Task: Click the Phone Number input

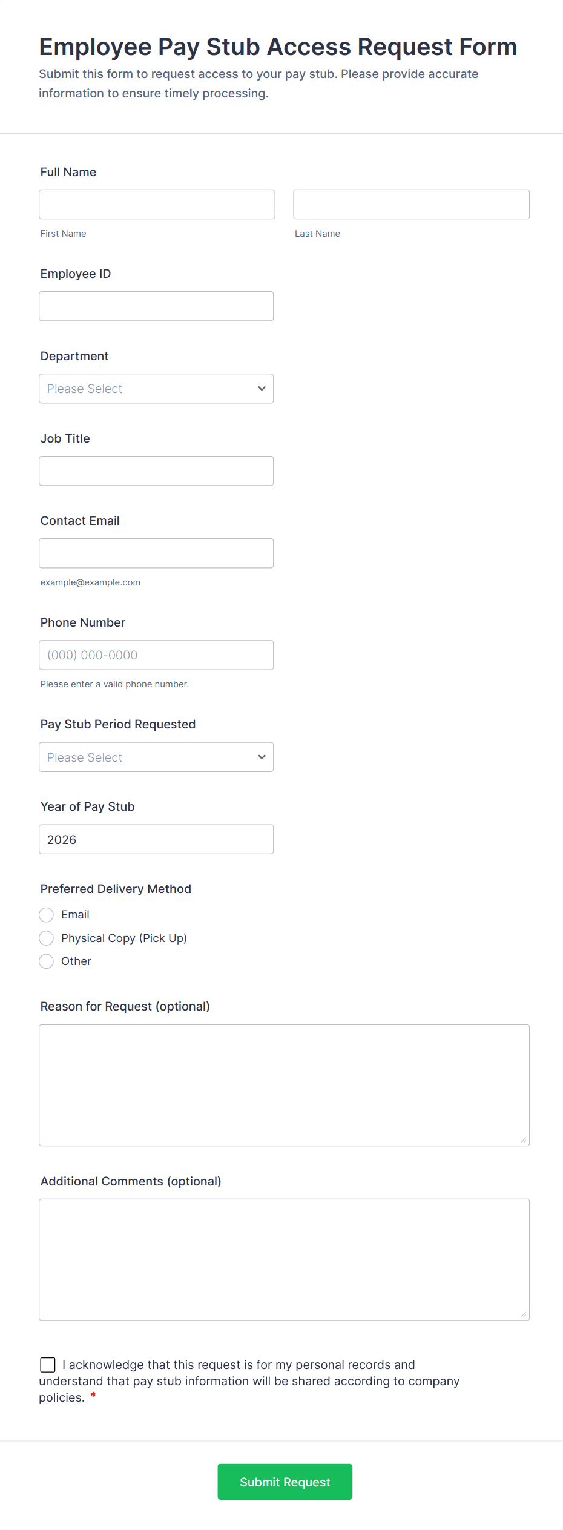Action: tap(156, 655)
